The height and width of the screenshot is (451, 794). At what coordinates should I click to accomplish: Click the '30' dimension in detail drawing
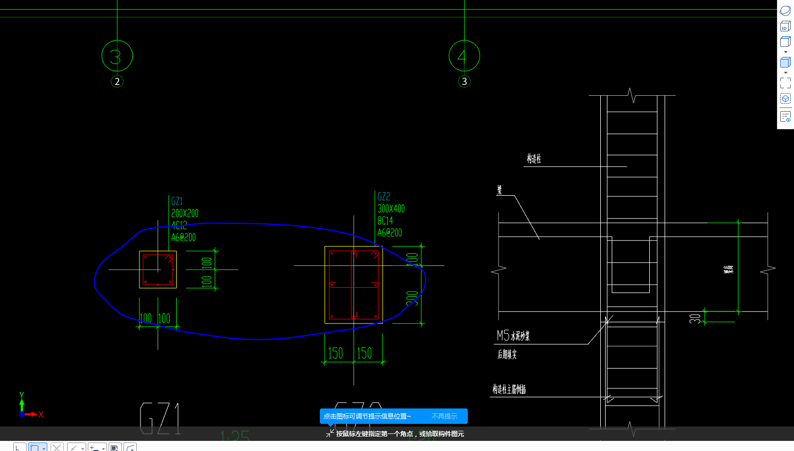click(695, 318)
